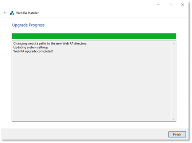Select the 'Updating system settings' log entry

(x=31, y=48)
